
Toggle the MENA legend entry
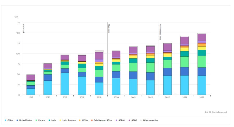pos(83,120)
